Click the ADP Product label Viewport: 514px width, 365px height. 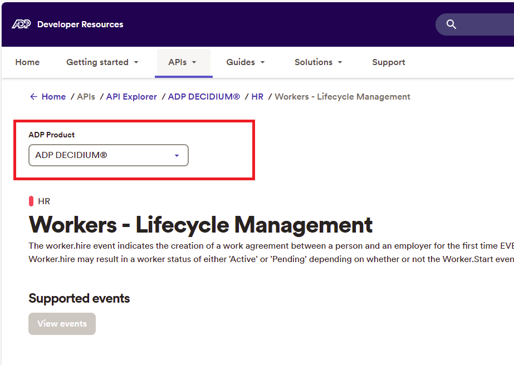51,135
